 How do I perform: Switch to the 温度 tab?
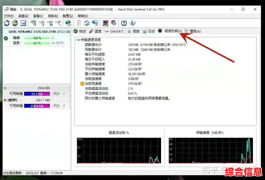(x=95, y=31)
